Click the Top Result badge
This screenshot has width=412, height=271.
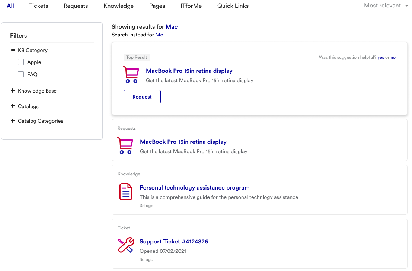[137, 57]
